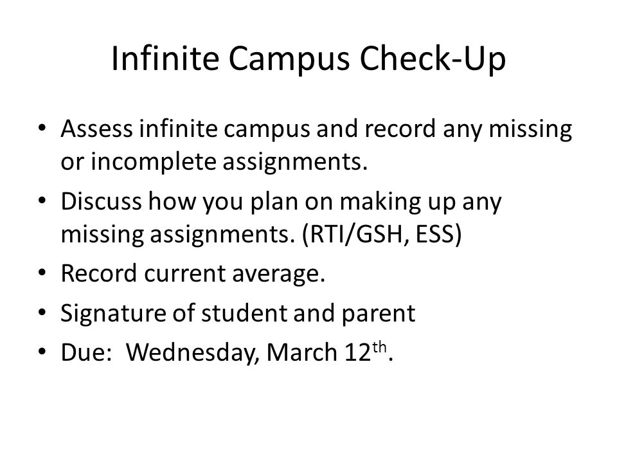This screenshot has width=617, height=463.
Task: Click the words missing assignments in second bullet
Action: coord(178,235)
